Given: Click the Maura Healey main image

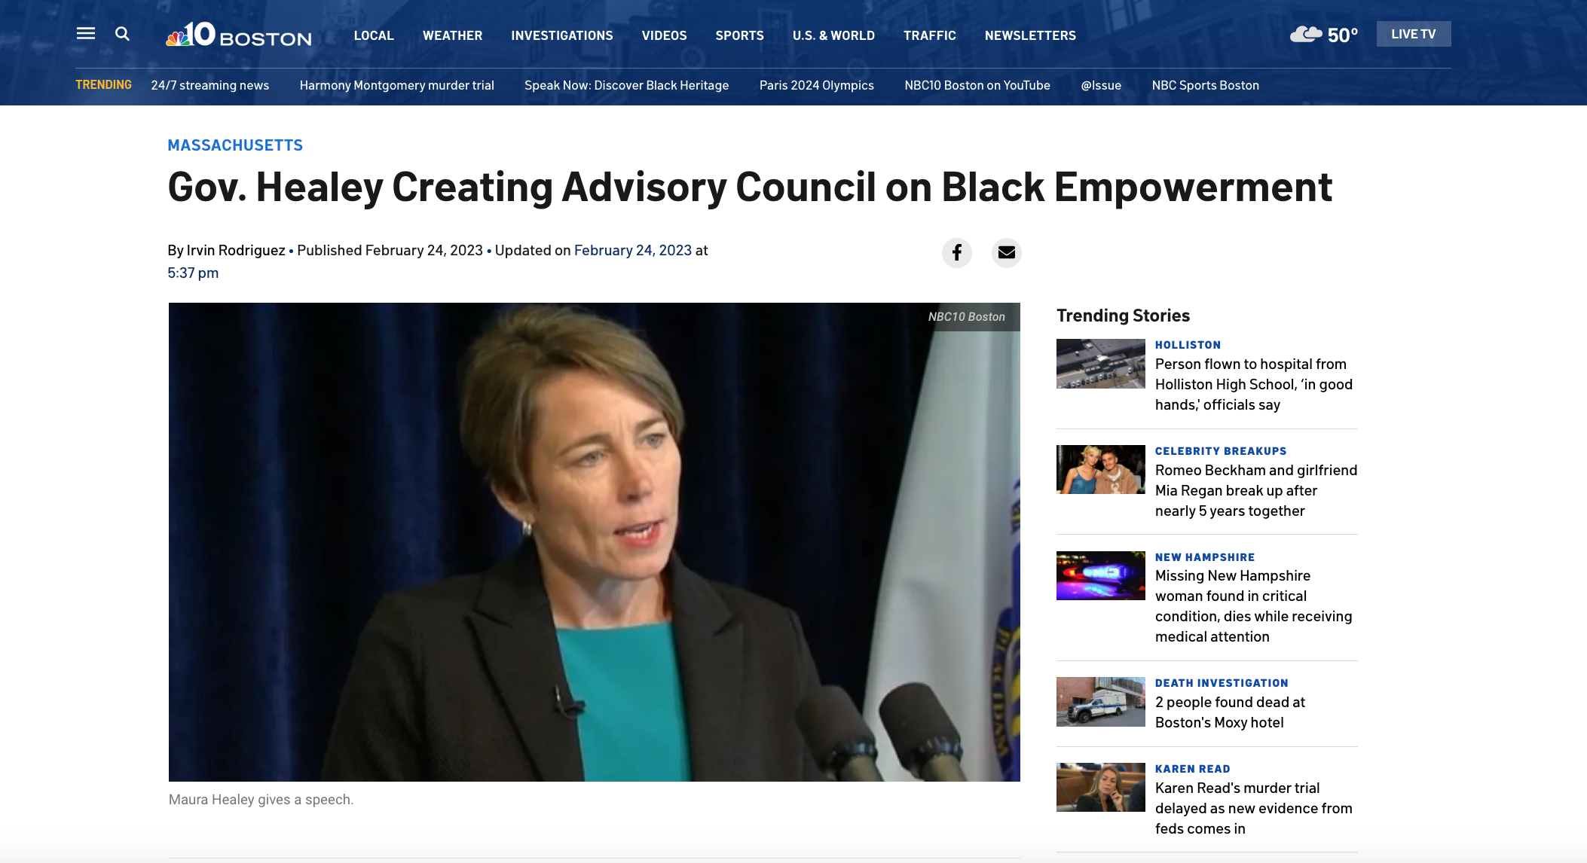Looking at the screenshot, I should 594,541.
